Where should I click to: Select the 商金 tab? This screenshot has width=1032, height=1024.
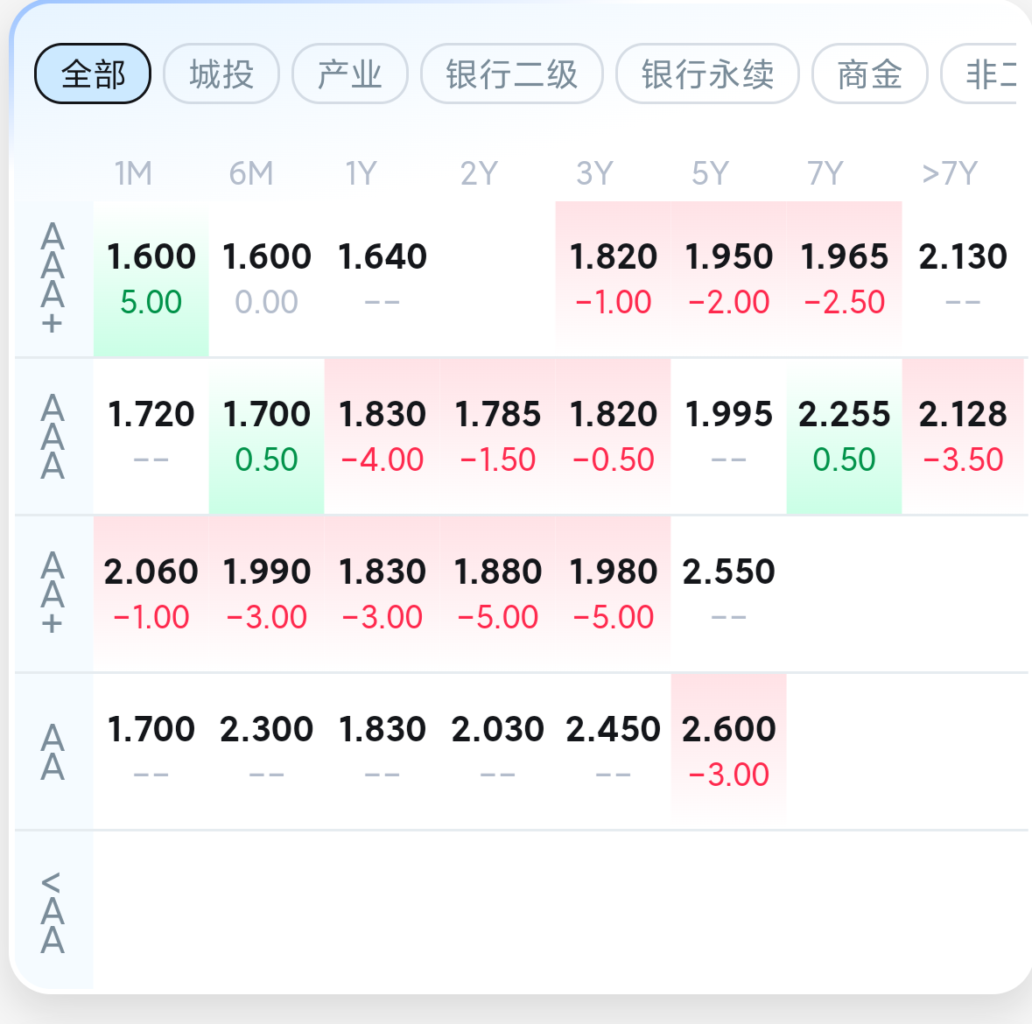[x=870, y=74]
